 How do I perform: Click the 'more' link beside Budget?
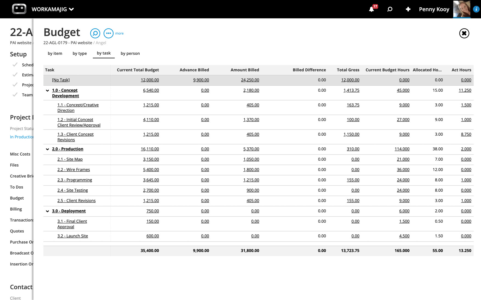click(119, 33)
